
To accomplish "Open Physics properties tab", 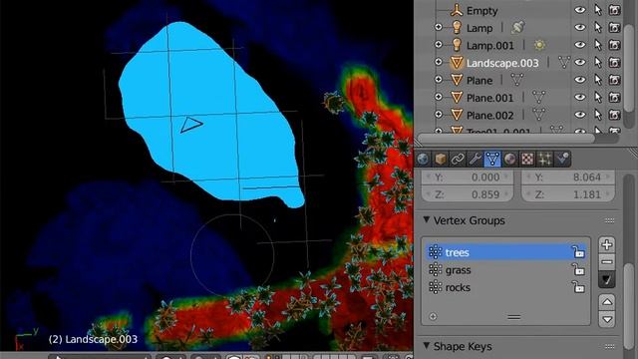I will 562,159.
